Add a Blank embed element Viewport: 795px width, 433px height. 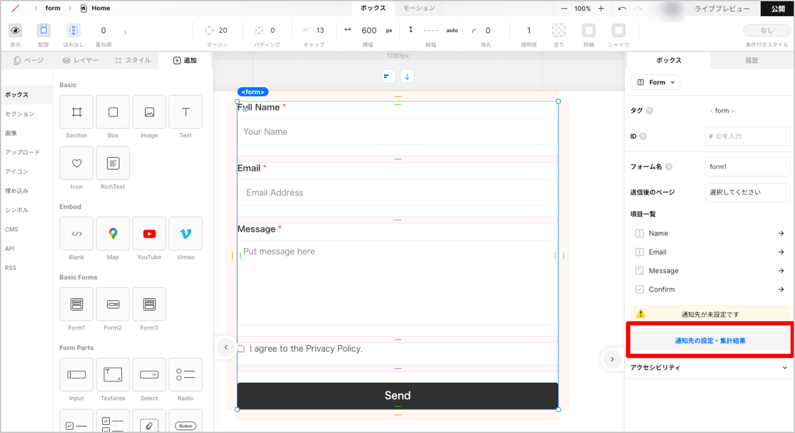(77, 234)
